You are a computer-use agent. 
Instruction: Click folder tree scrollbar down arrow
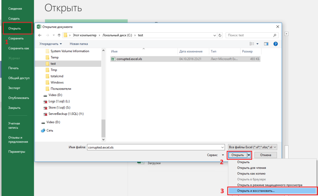coord(104,139)
